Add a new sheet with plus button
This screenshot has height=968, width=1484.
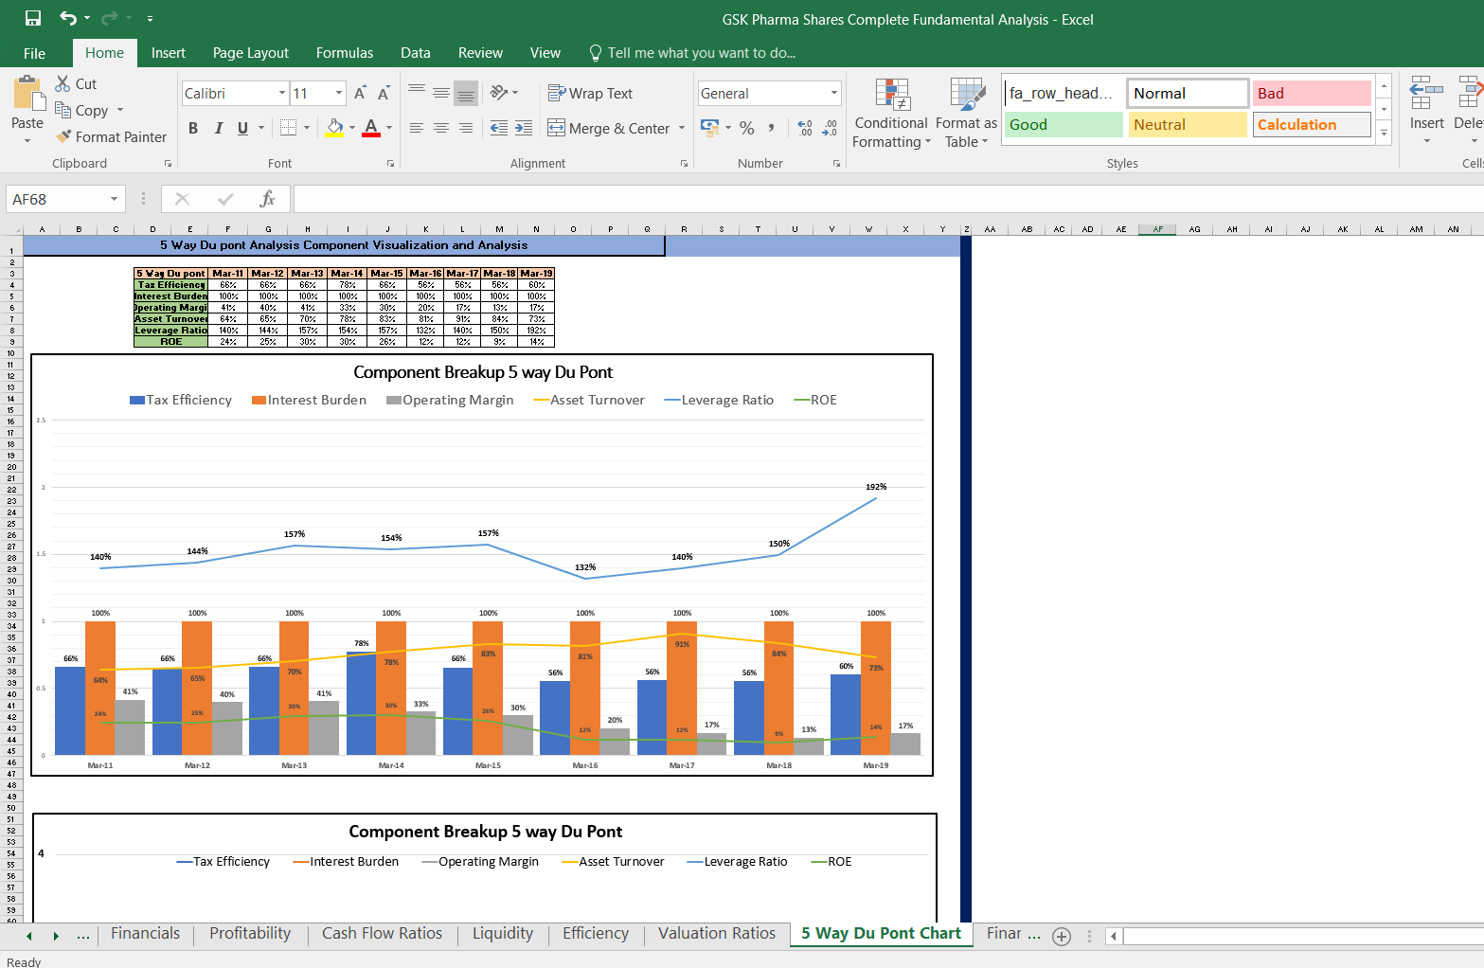pyautogui.click(x=1062, y=936)
